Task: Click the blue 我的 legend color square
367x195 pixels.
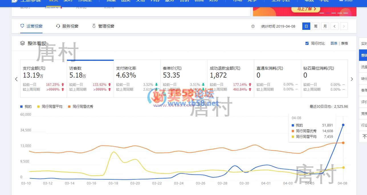Action: [x=21, y=107]
